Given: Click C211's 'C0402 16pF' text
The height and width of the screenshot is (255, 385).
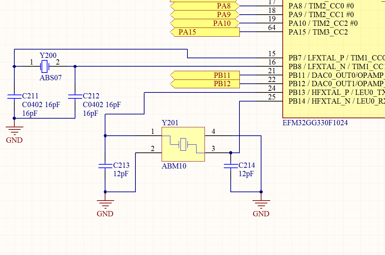Looking at the screenshot, I should (x=41, y=105).
